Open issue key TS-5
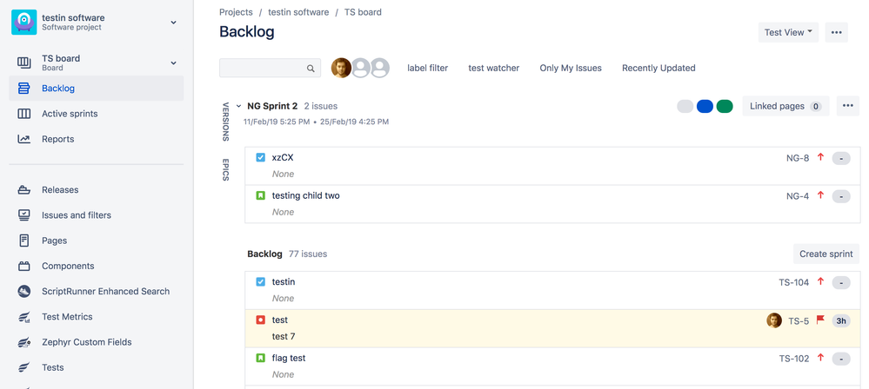 point(799,320)
